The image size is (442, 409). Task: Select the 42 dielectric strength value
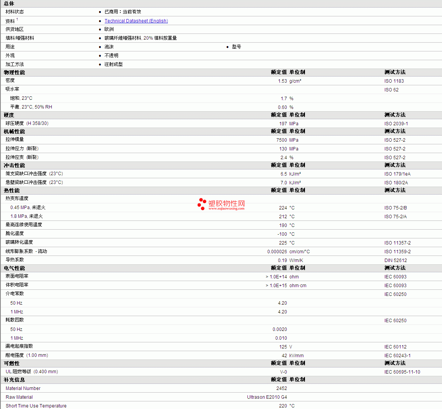(x=284, y=356)
